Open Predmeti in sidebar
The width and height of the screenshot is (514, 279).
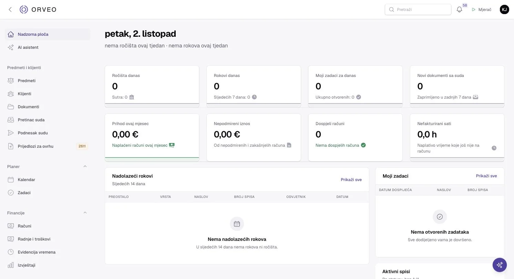point(48,81)
